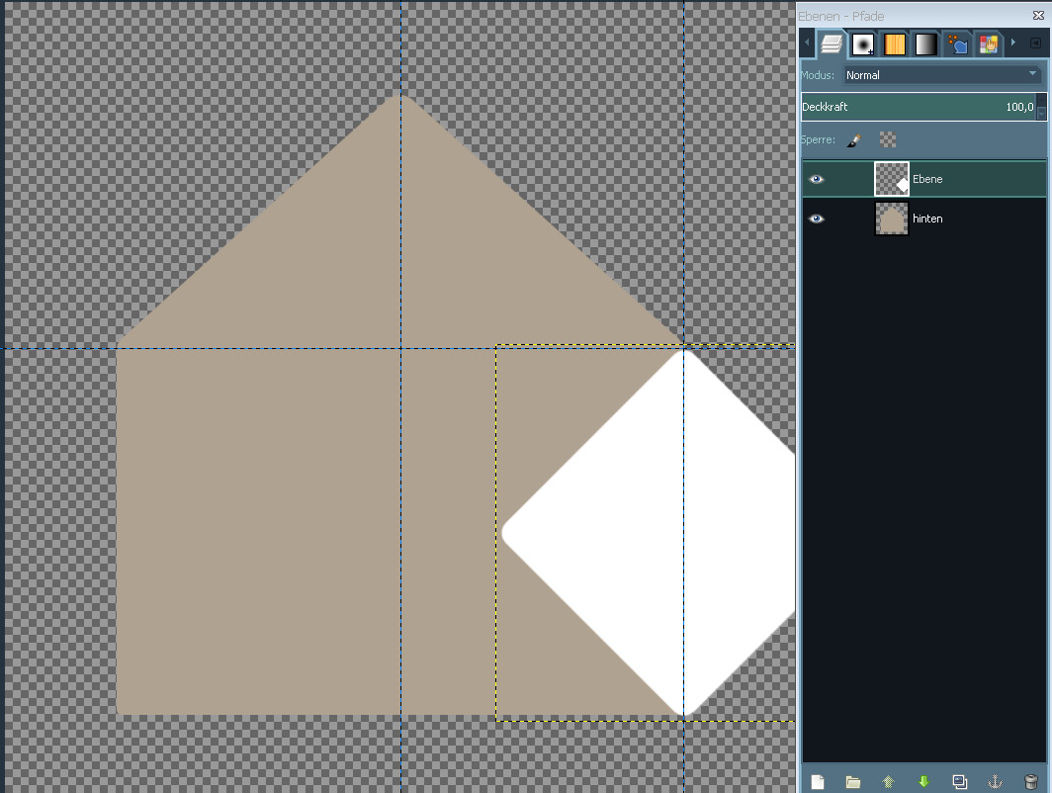Click the Ebene layer thumbnail
1052x793 pixels.
(x=892, y=179)
